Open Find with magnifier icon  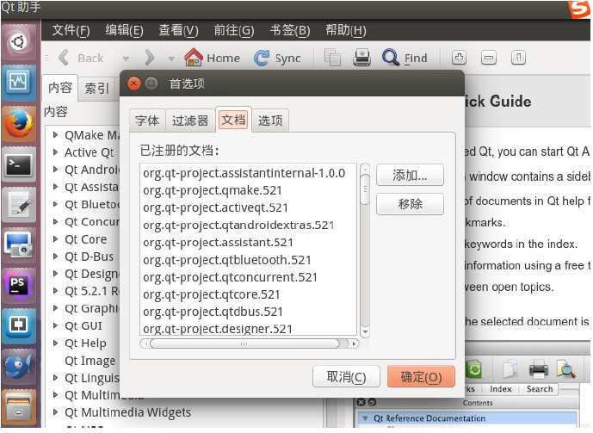click(390, 58)
